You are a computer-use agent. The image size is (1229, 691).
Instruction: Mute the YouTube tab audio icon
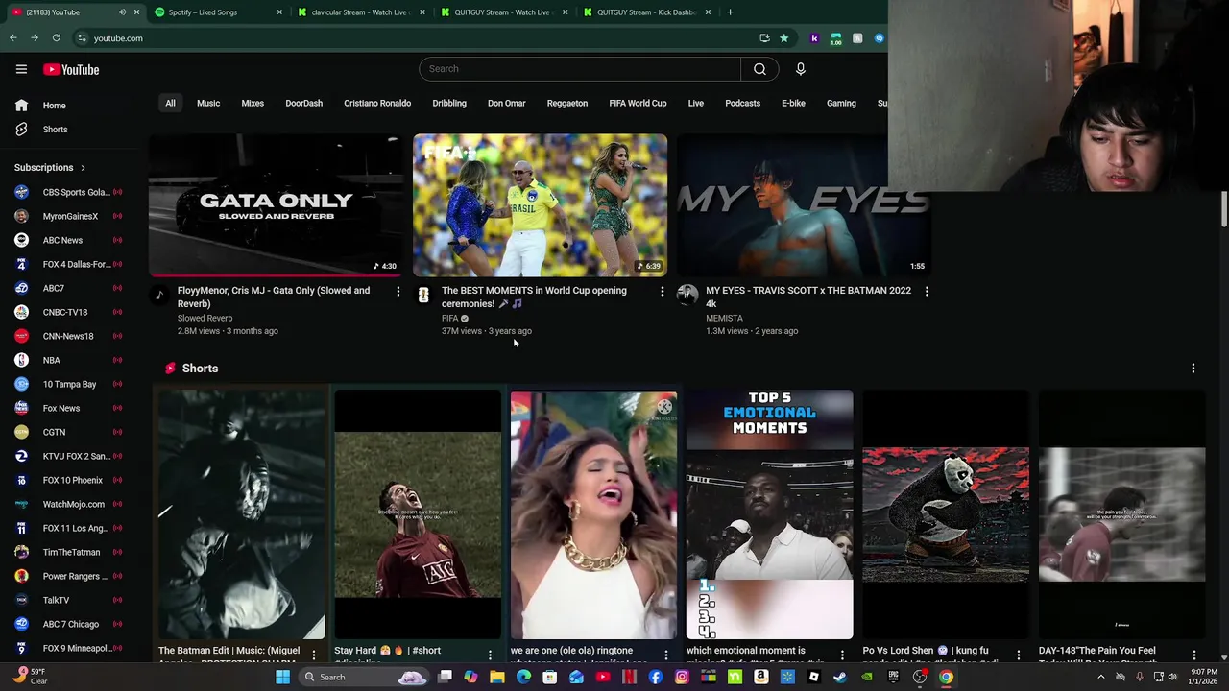pos(122,12)
